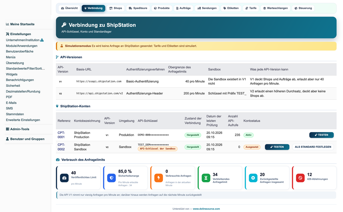
Task: Click the https://ssapi.shipstation.com base URL
Action: [99, 81]
